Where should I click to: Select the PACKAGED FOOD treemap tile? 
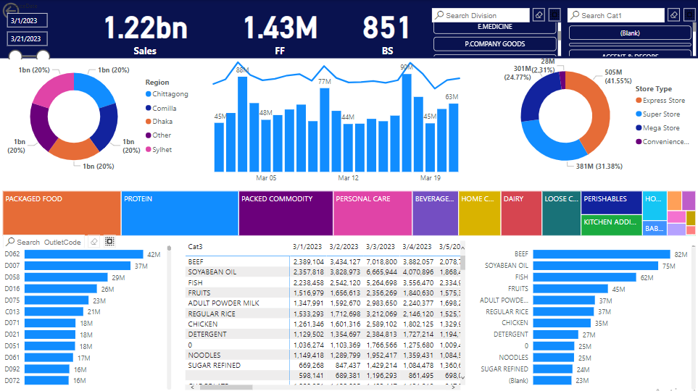(62, 213)
